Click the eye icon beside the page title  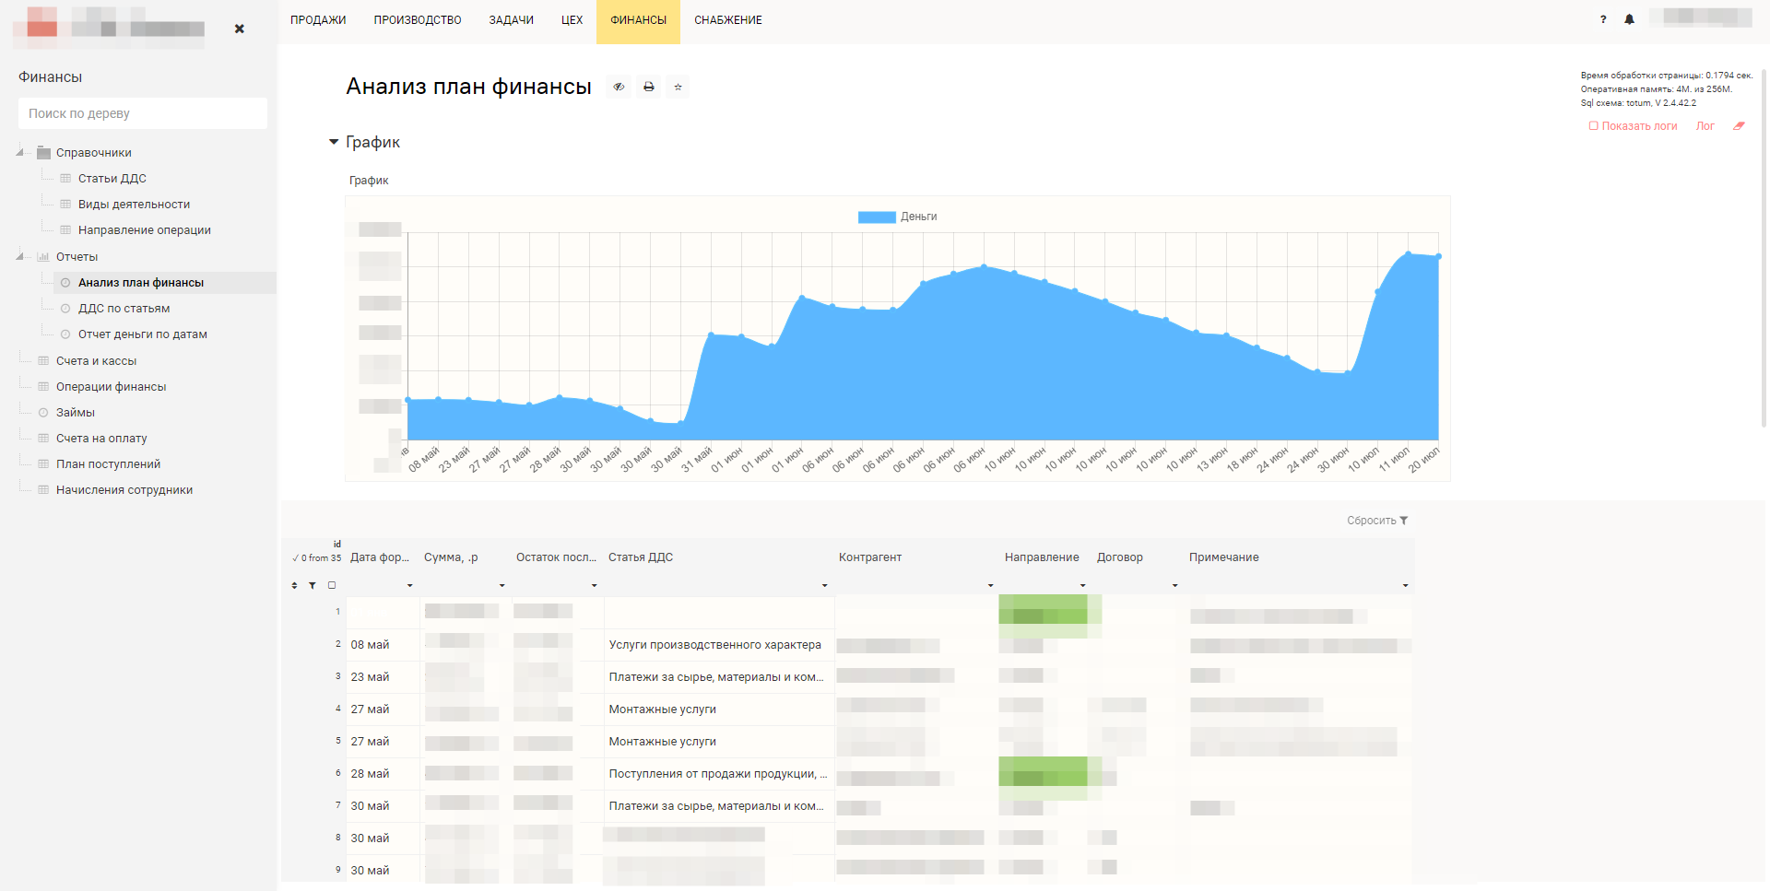(x=619, y=87)
